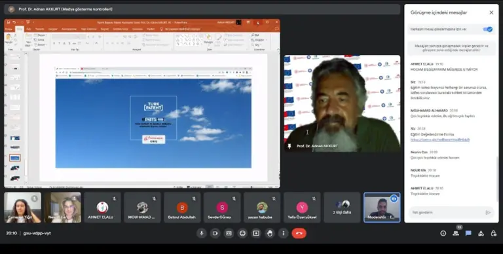Enable captions button in Meet bar
The width and height of the screenshot is (503, 254).
[x=229, y=233]
